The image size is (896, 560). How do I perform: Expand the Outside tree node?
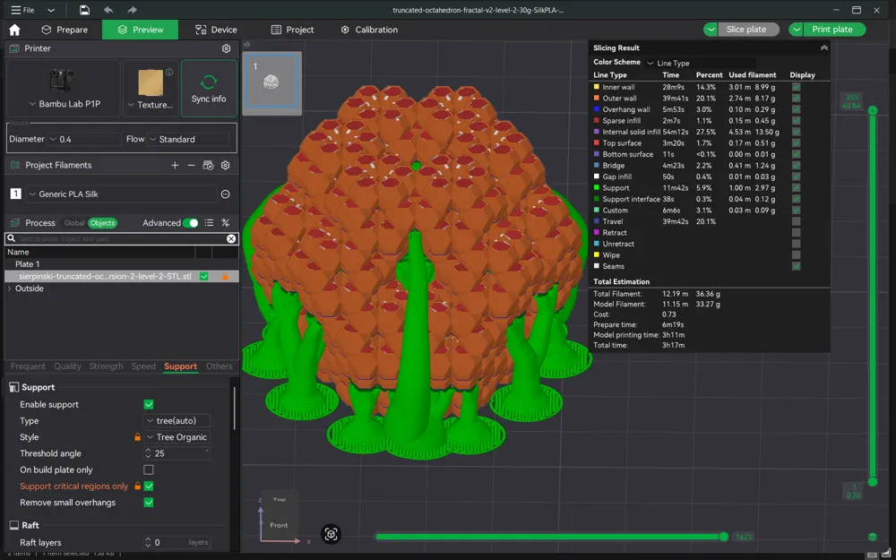tap(9, 289)
